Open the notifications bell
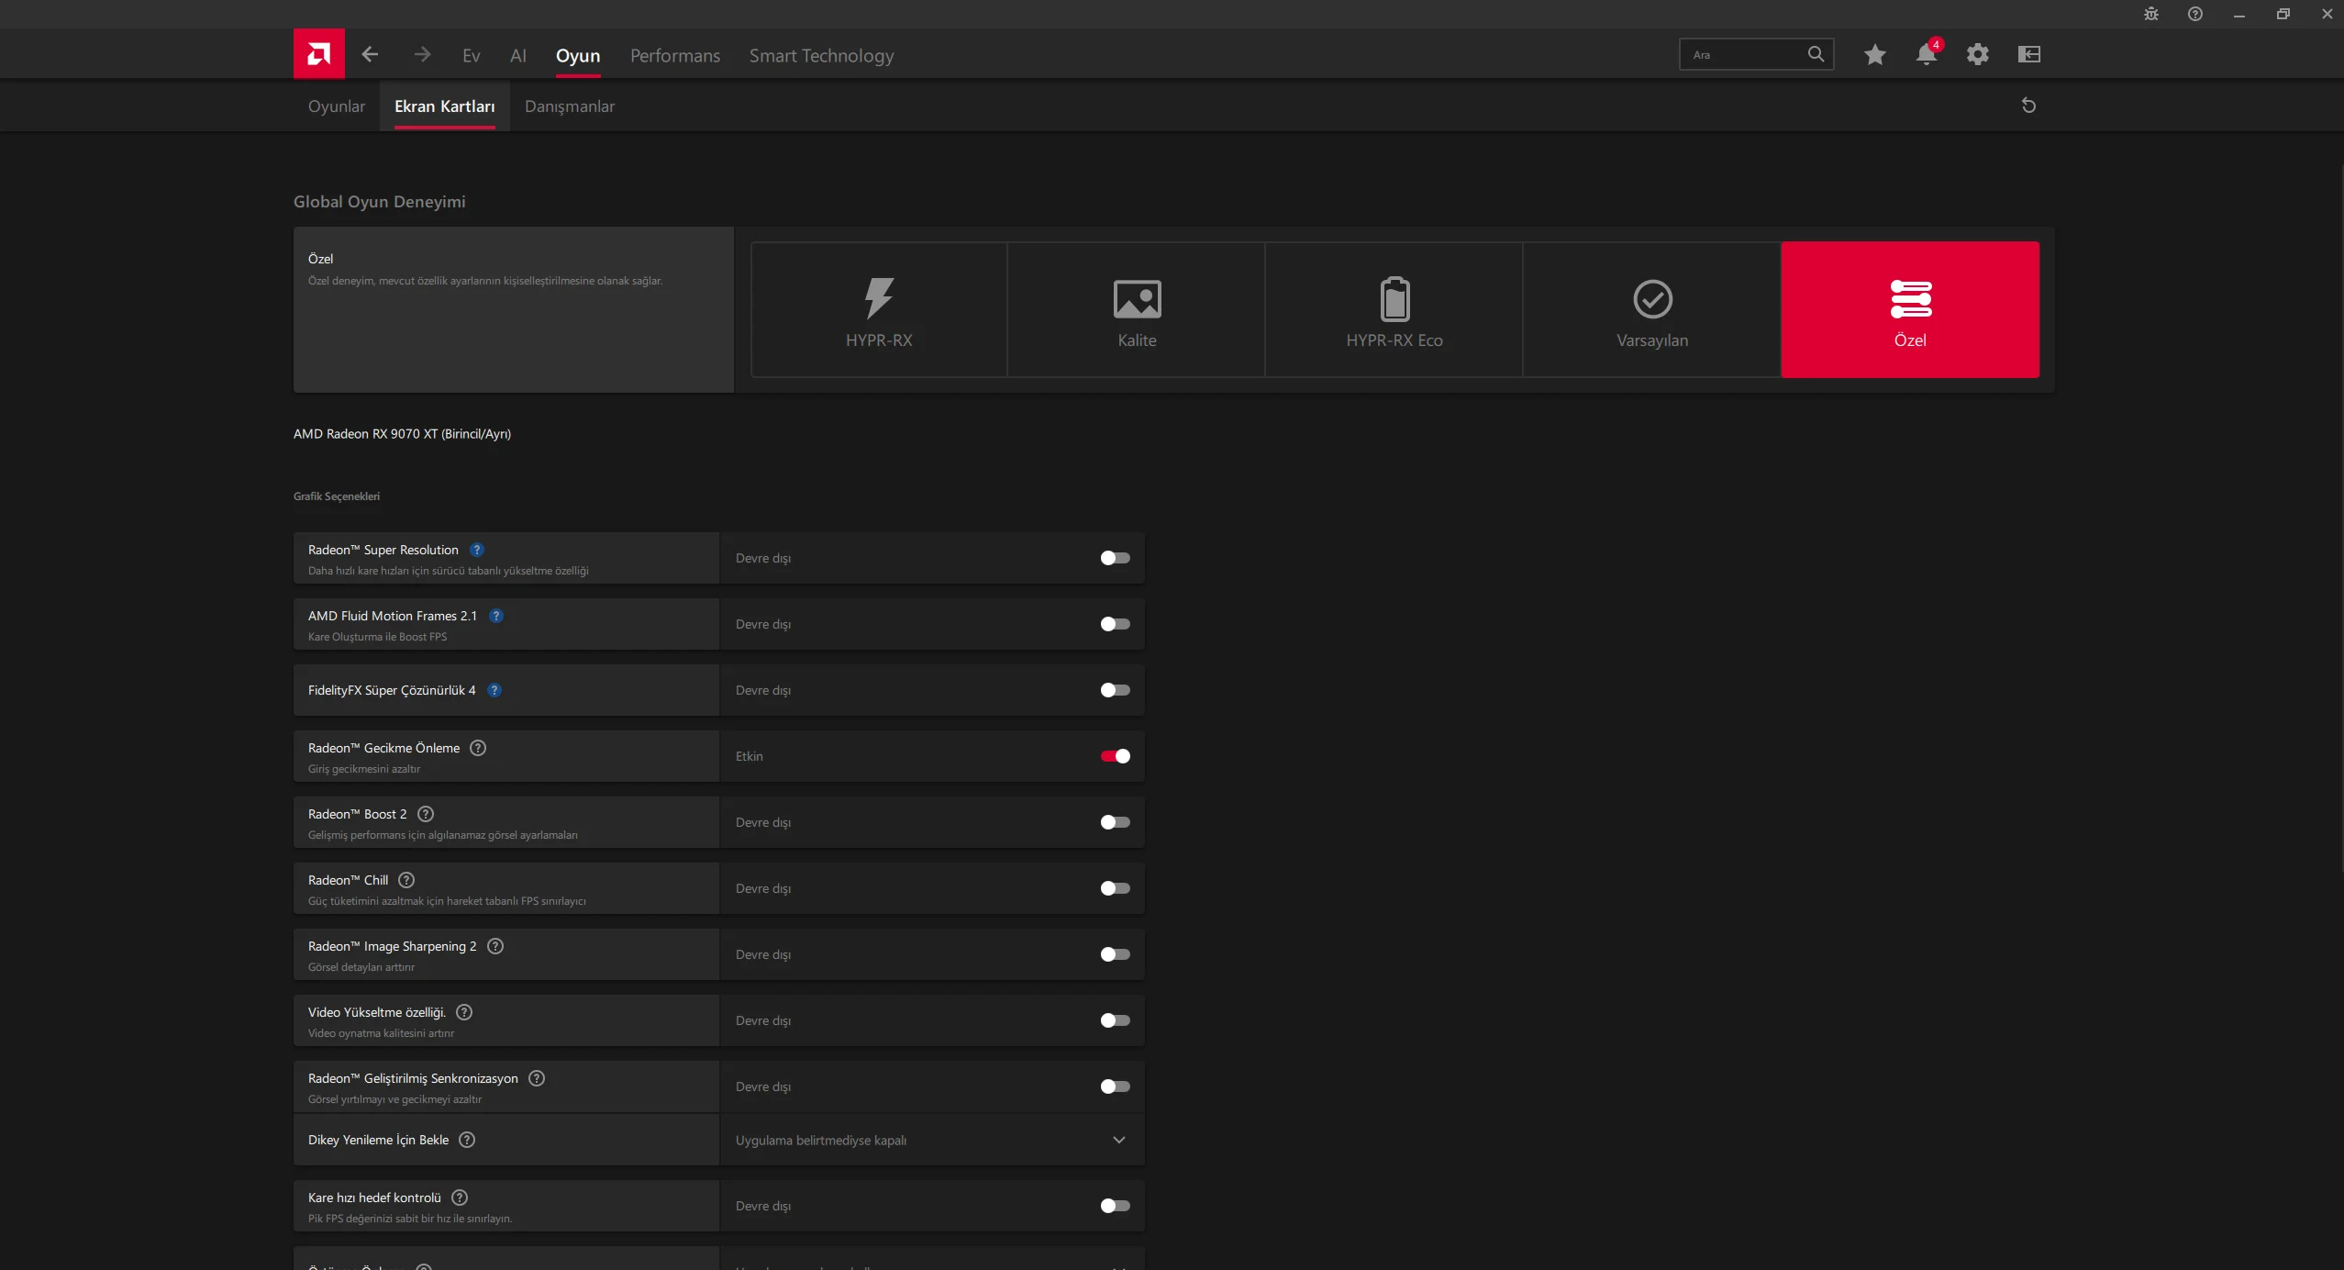 (x=1927, y=54)
